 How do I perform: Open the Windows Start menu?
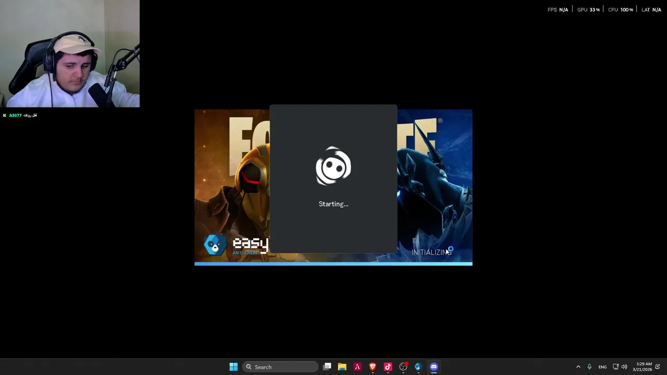tap(233, 367)
